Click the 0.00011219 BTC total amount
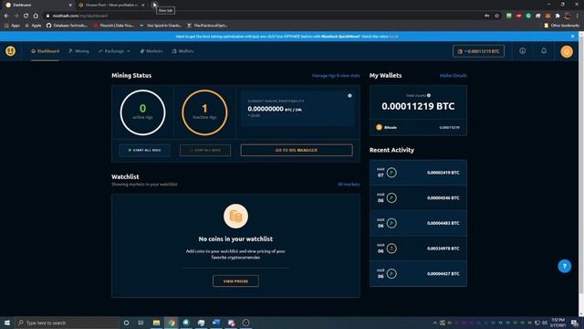584x329 pixels. [x=418, y=106]
